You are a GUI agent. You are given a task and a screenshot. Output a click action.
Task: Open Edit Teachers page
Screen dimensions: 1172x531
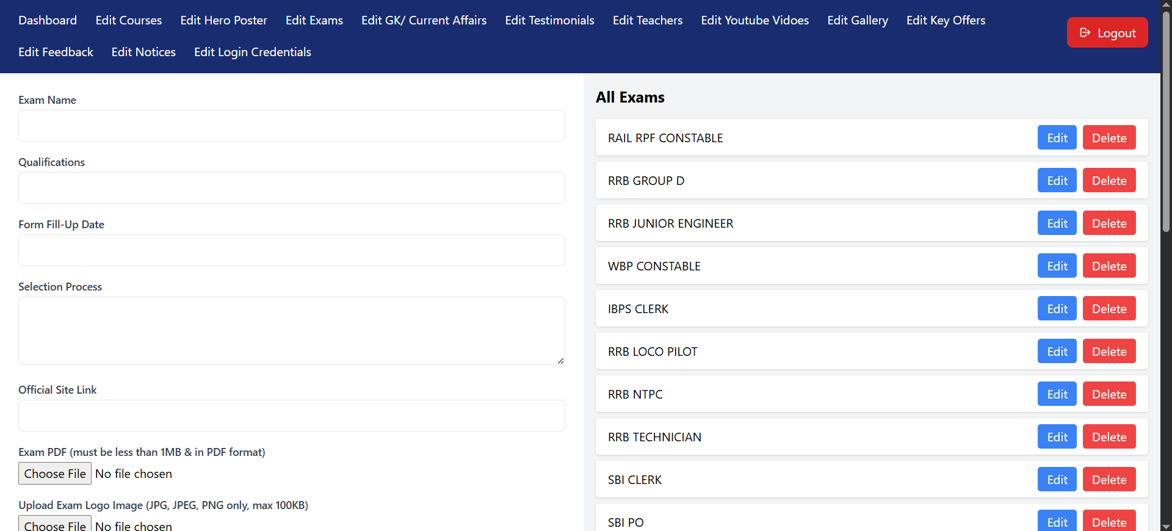click(648, 20)
